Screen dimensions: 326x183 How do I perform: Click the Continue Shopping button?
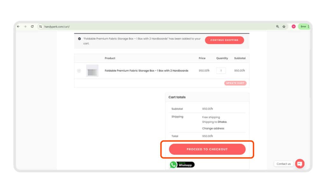(224, 40)
